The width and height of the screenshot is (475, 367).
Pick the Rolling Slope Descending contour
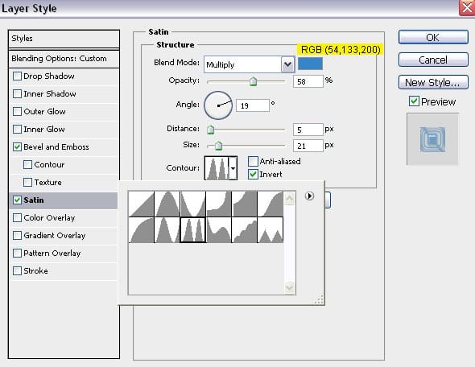pyautogui.click(x=218, y=230)
